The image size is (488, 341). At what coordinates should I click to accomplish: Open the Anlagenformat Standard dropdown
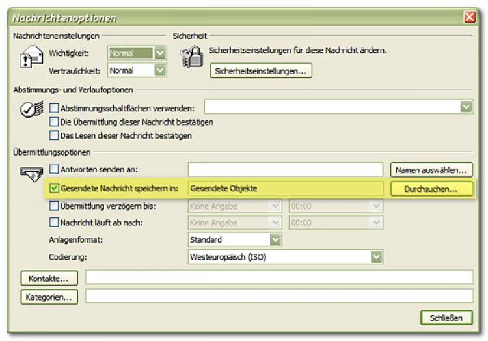(275, 239)
